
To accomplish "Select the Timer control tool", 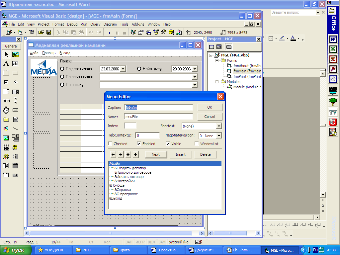I will point(6,110).
